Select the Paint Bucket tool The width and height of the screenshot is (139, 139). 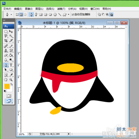coord(11,55)
